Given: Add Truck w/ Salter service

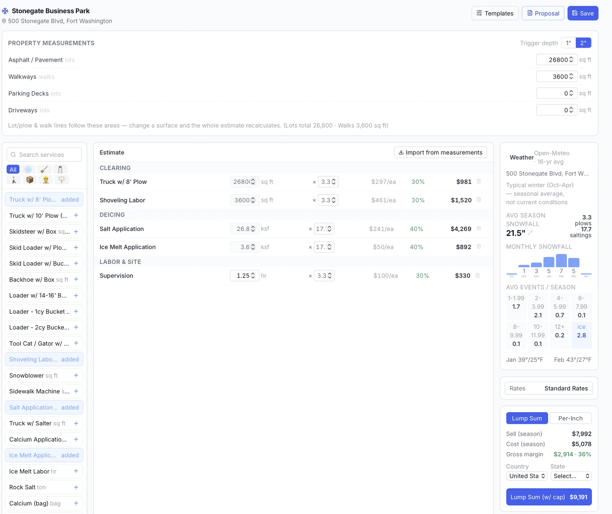Looking at the screenshot, I should 76,424.
